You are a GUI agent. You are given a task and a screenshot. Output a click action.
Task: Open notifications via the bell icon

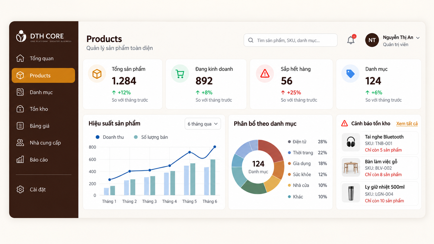[x=351, y=40]
